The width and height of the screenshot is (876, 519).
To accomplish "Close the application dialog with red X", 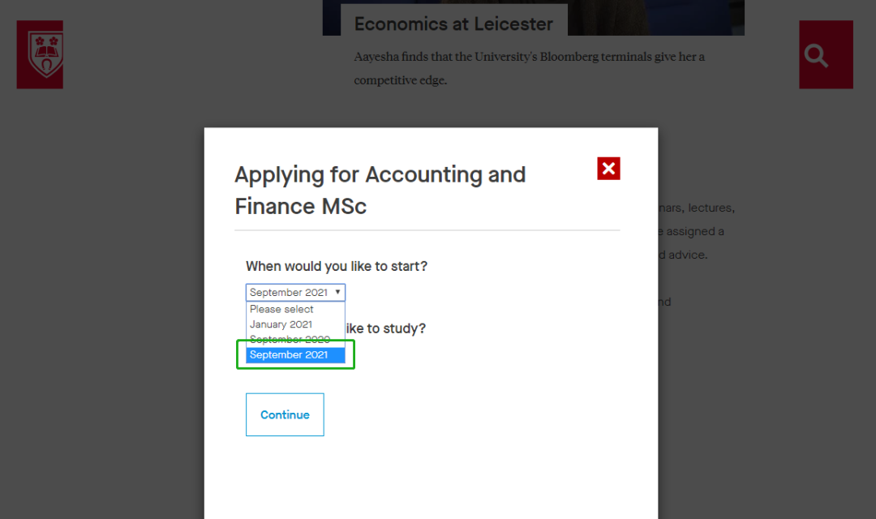I will 608,168.
